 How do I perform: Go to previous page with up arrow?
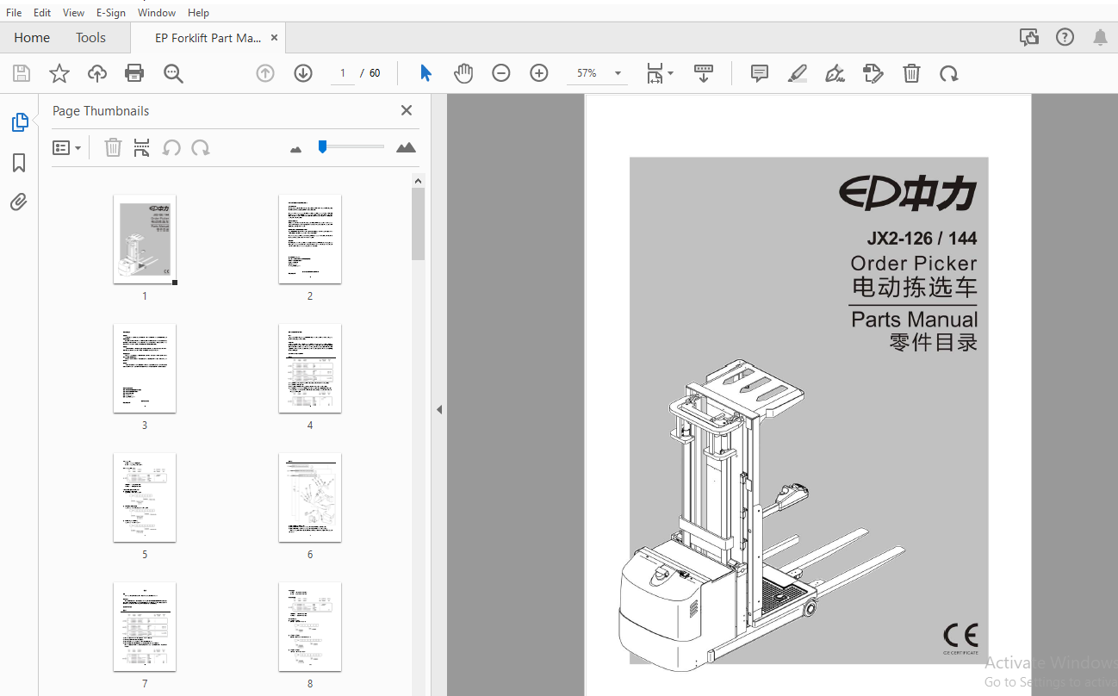(265, 74)
